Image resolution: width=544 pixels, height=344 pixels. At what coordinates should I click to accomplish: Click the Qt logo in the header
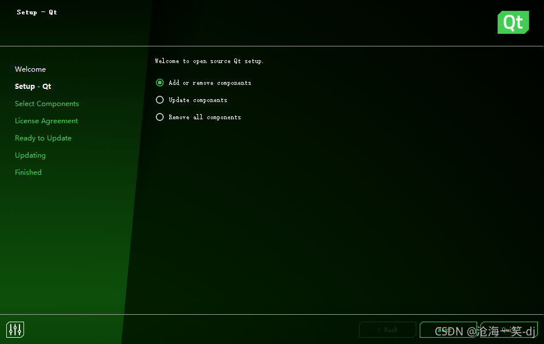coord(513,22)
